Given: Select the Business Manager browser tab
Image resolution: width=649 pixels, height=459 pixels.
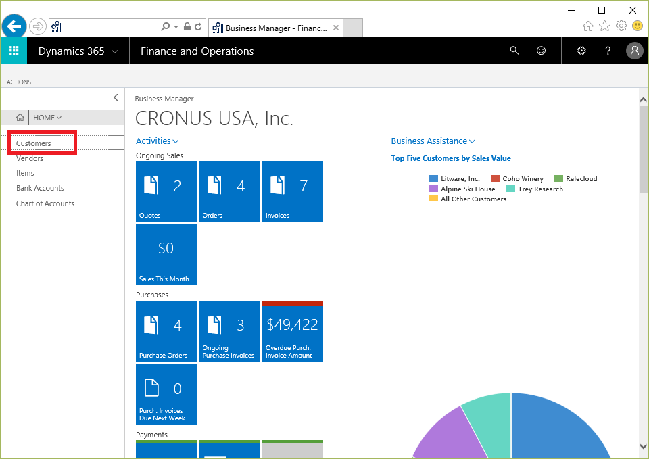Looking at the screenshot, I should [276, 28].
